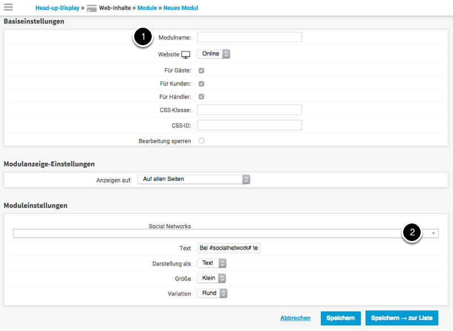Enable the Bearbeitung sperren checkbox
Image resolution: width=453 pixels, height=331 pixels.
coord(201,141)
